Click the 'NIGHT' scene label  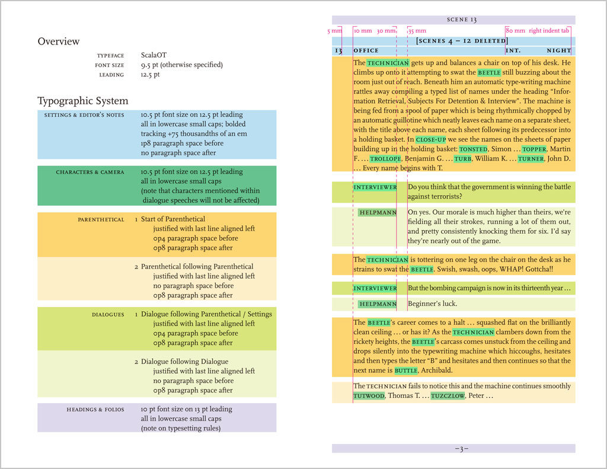pyautogui.click(x=558, y=51)
